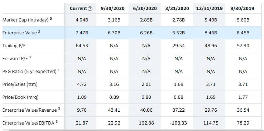
Task: Select the 9/30/2019 column header
Action: 242,8
